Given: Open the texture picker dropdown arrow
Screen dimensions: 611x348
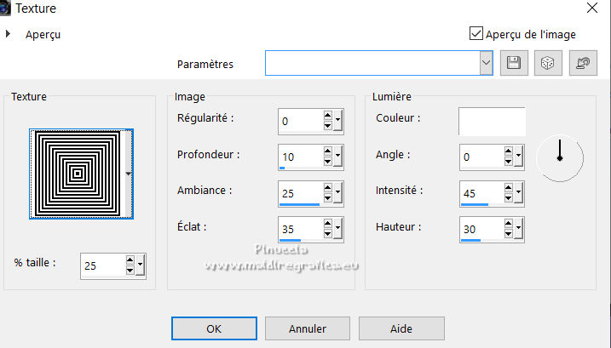Looking at the screenshot, I should 129,174.
